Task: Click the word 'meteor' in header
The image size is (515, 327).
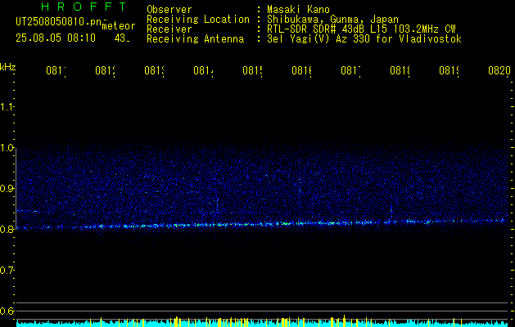Action: click(119, 26)
